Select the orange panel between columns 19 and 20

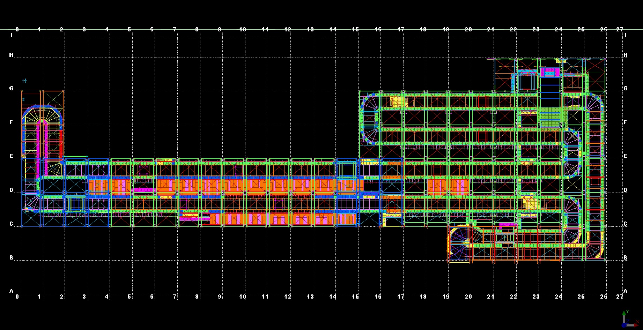[448, 187]
